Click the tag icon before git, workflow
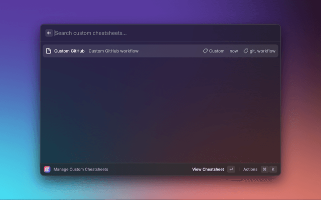The image size is (321, 200). pyautogui.click(x=246, y=51)
